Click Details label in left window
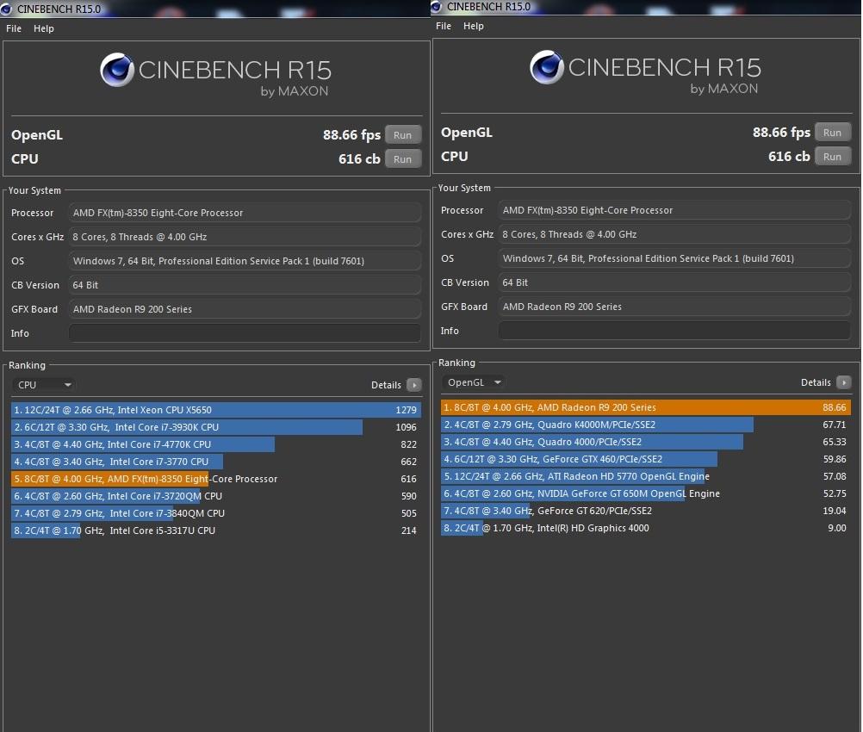863x732 pixels. [386, 385]
